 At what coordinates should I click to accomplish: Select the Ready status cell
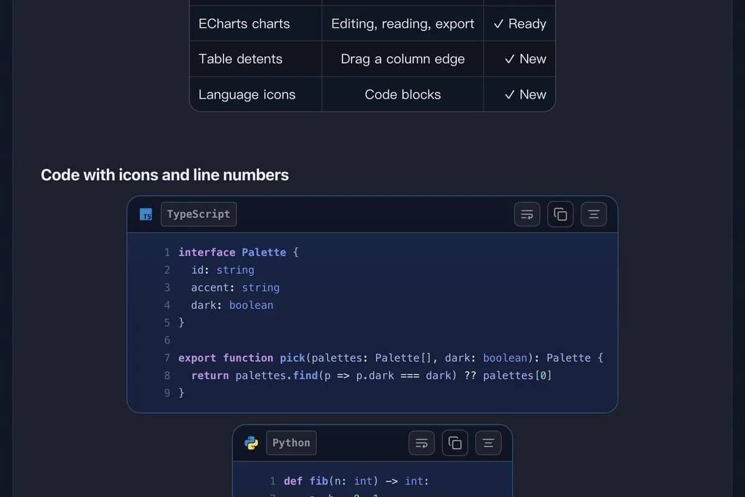click(x=520, y=24)
